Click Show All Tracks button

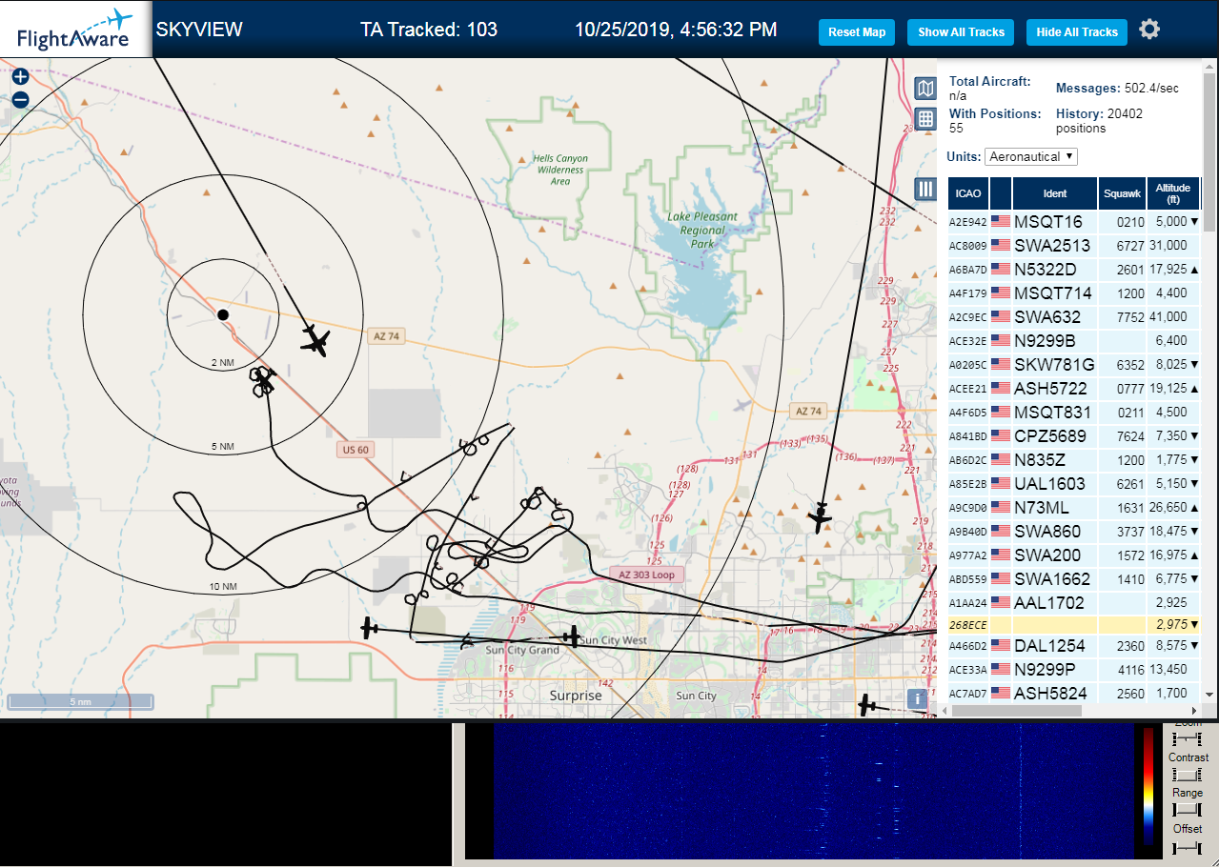(x=961, y=32)
